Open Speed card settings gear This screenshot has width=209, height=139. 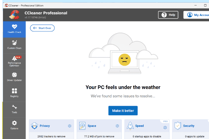coord(165,128)
